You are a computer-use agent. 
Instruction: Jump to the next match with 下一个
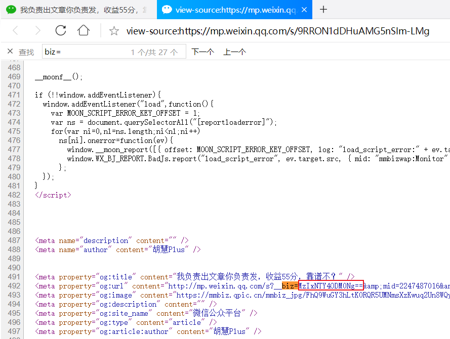coord(203,52)
